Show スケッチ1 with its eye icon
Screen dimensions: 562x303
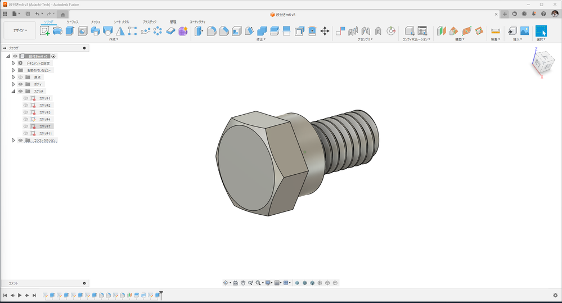tap(25, 98)
